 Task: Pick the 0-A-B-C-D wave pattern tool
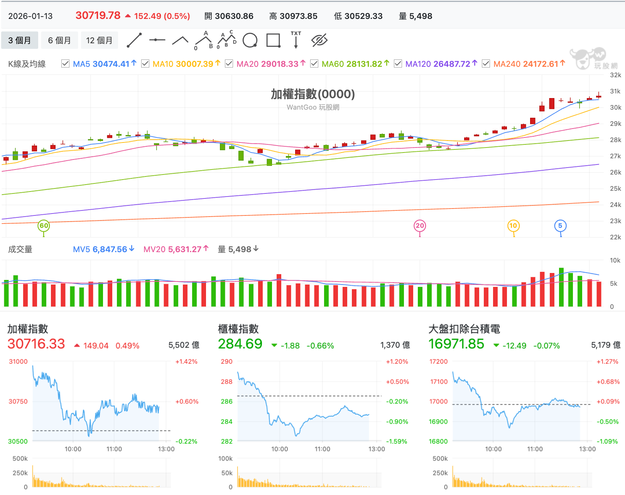point(227,39)
